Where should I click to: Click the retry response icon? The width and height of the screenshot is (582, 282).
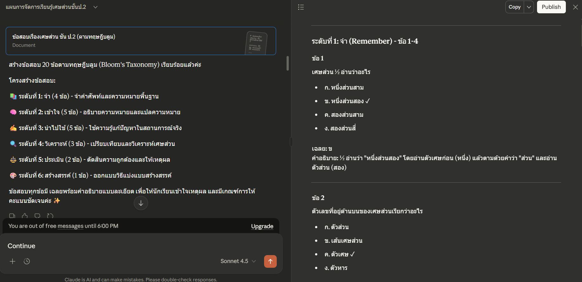click(x=50, y=216)
